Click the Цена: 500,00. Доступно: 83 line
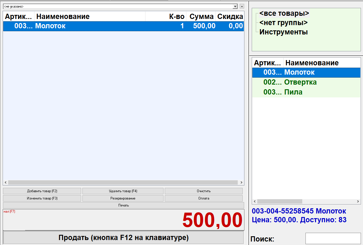 299,220
